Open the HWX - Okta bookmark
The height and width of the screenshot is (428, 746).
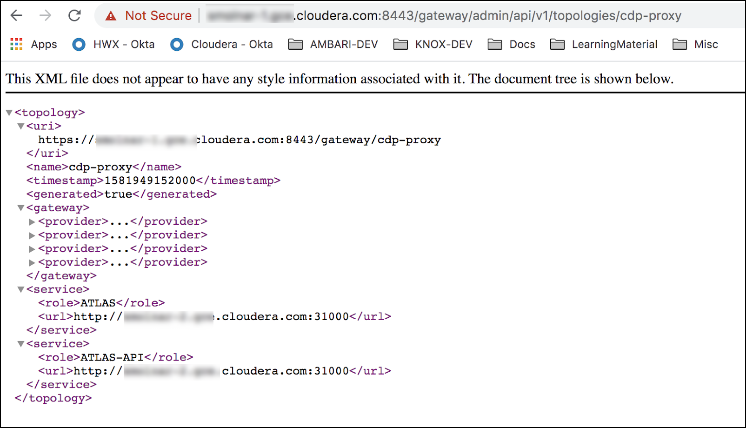tap(114, 44)
